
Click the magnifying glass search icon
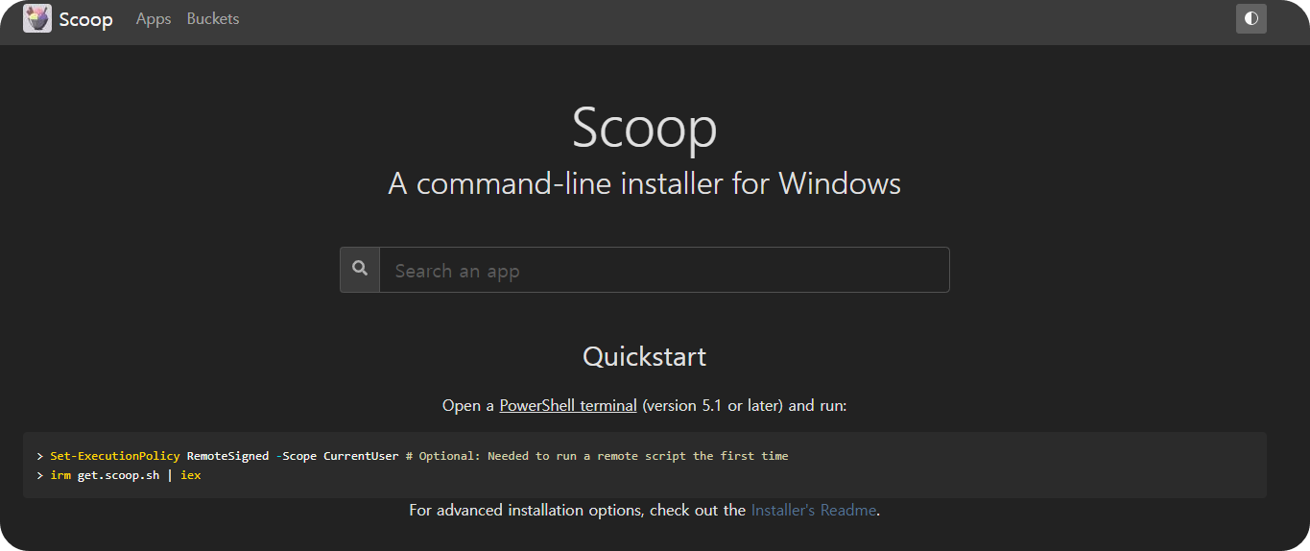(360, 270)
